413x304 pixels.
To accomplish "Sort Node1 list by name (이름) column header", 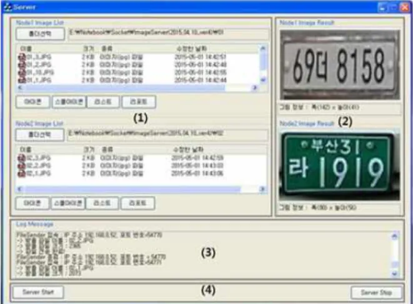I will (x=26, y=49).
